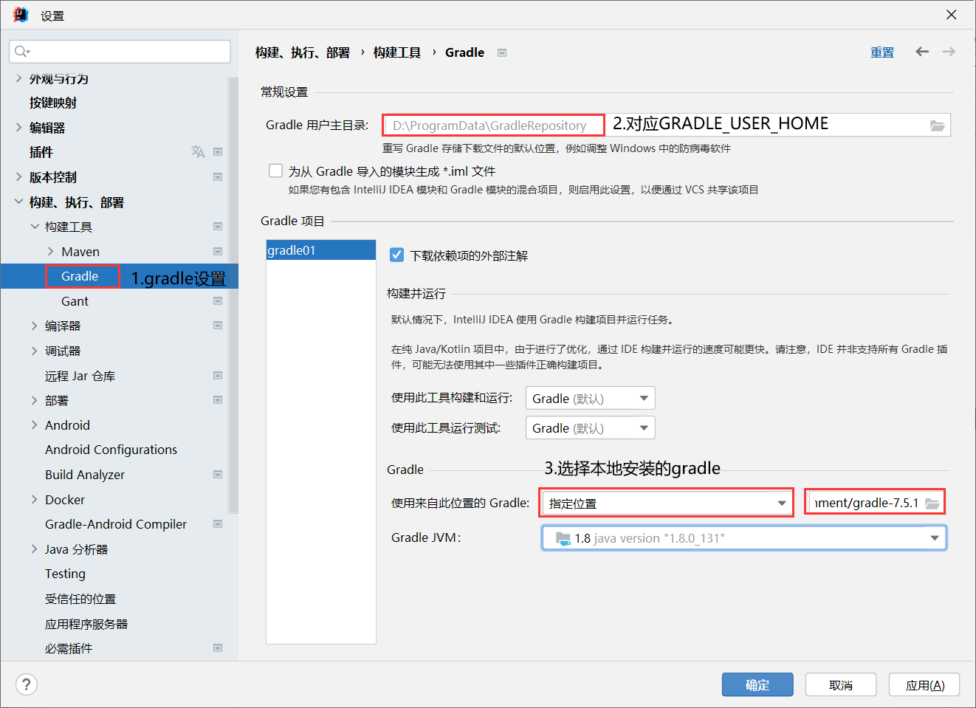Browse folder for Gradle user home directory

[x=937, y=126]
